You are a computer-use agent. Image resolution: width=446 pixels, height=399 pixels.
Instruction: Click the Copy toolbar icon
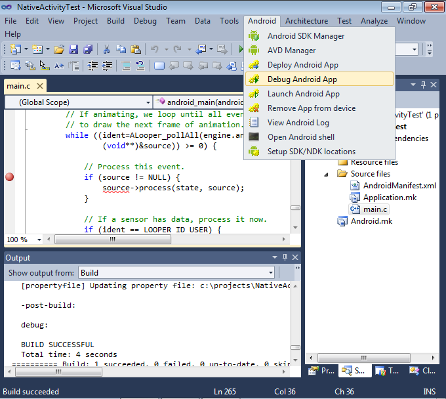pyautogui.click(x=121, y=49)
